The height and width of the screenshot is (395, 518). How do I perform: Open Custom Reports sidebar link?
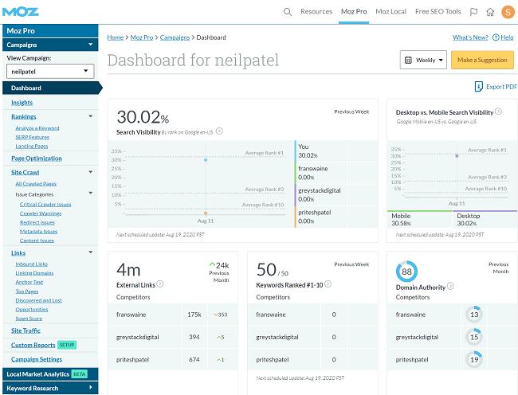[33, 345]
